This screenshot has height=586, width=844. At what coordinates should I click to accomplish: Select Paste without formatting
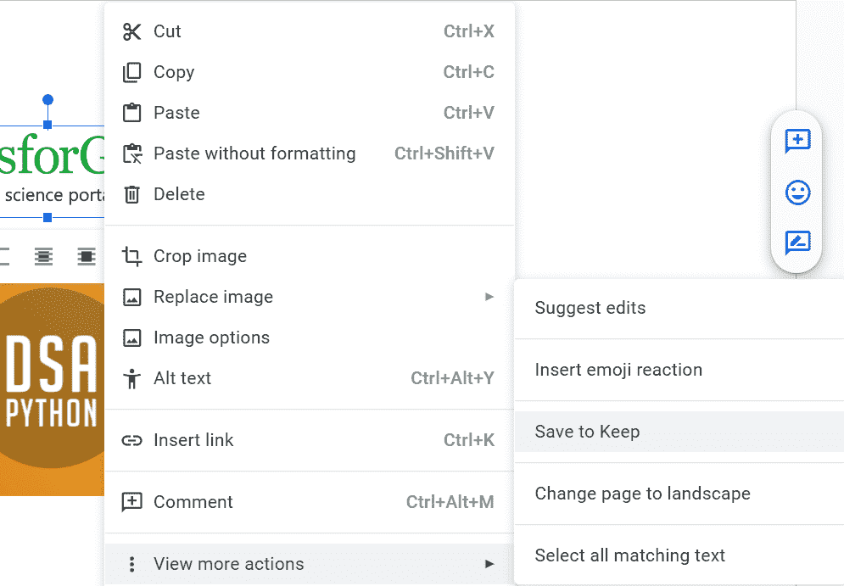(254, 153)
